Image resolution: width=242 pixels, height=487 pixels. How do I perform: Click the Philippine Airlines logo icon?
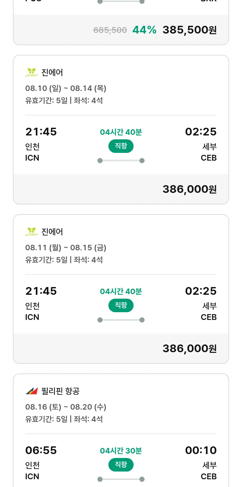(32, 391)
